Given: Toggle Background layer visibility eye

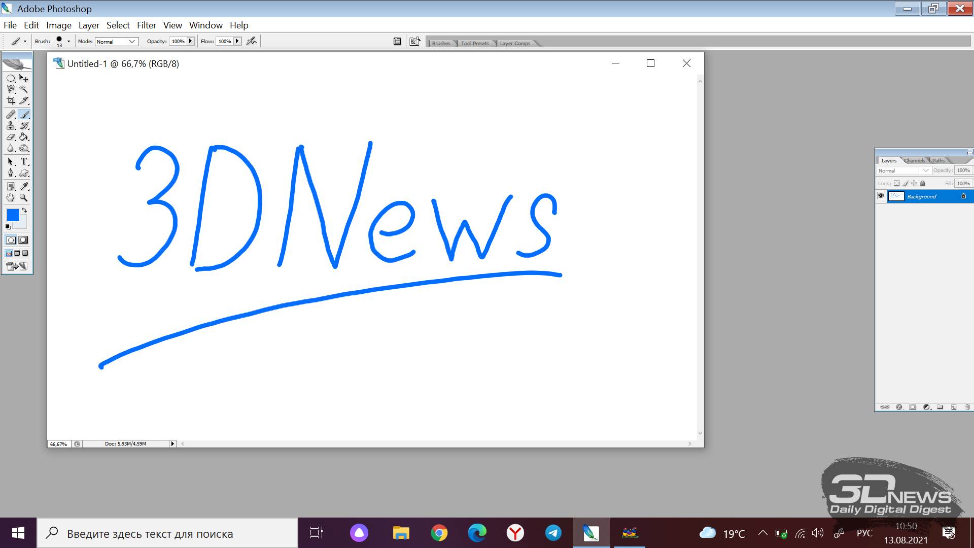Looking at the screenshot, I should click(881, 196).
